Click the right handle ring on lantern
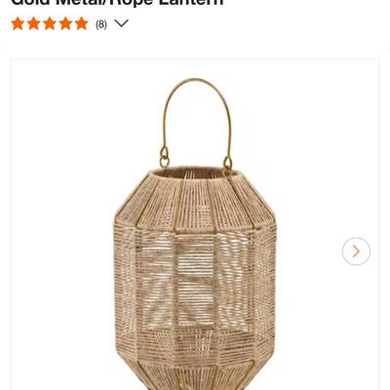This screenshot has width=390, height=390. click(x=227, y=165)
